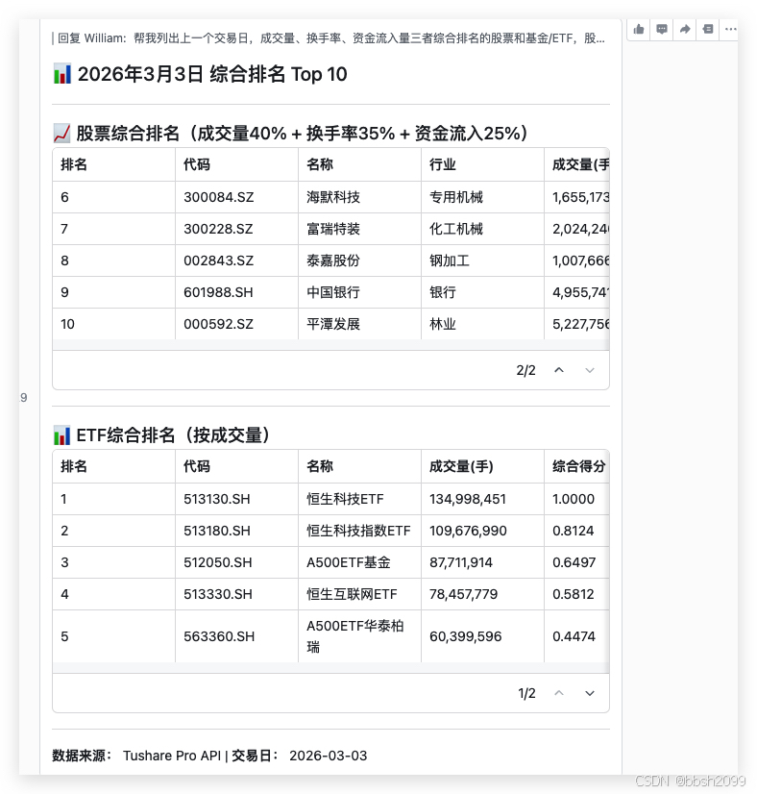The height and width of the screenshot is (794, 757).
Task: Open the three-dots more actions menu
Action: click(731, 30)
